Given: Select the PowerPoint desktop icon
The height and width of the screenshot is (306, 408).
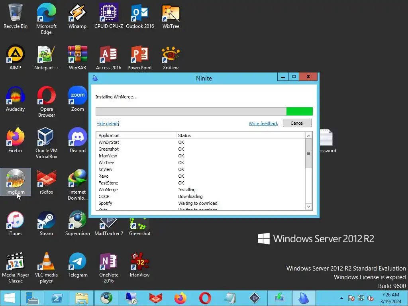Looking at the screenshot, I should [140, 58].
